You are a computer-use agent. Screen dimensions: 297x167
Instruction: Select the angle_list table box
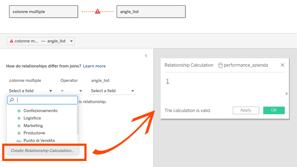[151, 11]
